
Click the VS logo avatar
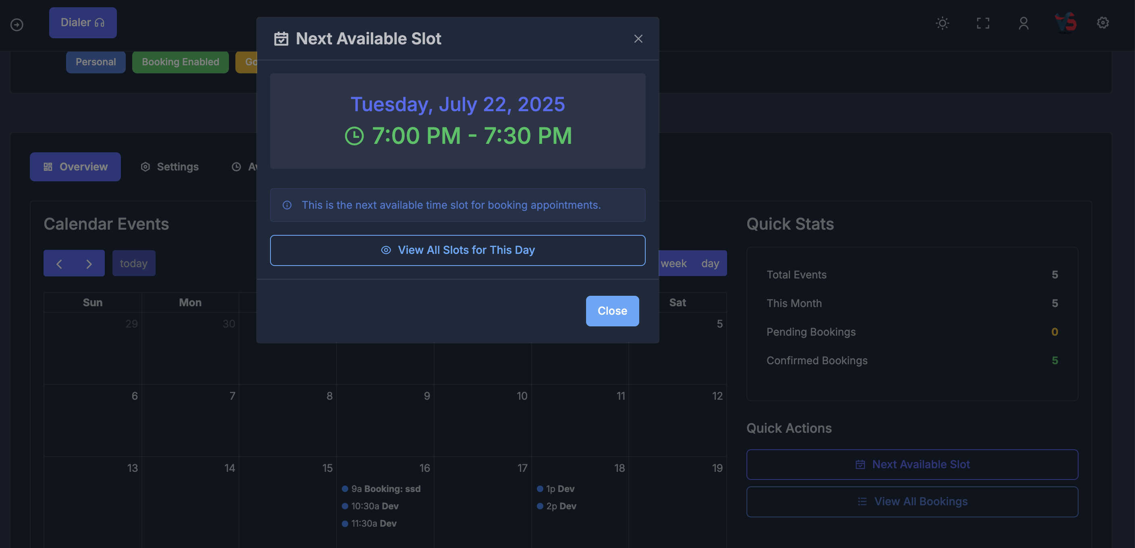(x=1065, y=23)
